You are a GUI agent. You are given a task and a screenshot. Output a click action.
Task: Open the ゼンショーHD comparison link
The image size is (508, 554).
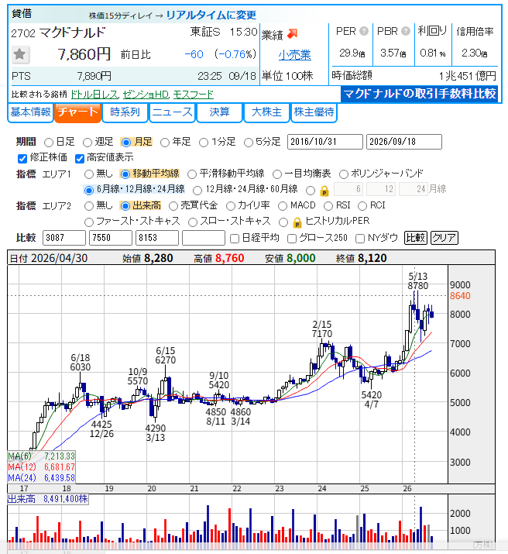146,95
